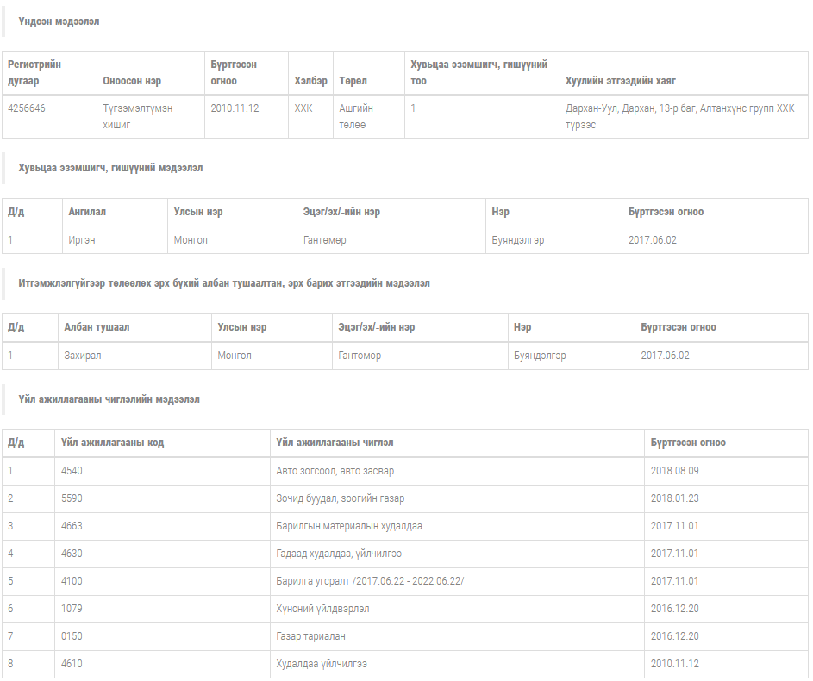
Task: Select the 2018.08.09 registration date
Action: pyautogui.click(x=675, y=471)
